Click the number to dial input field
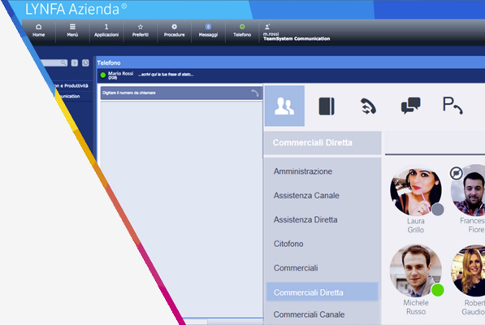485x325 pixels. point(181,93)
